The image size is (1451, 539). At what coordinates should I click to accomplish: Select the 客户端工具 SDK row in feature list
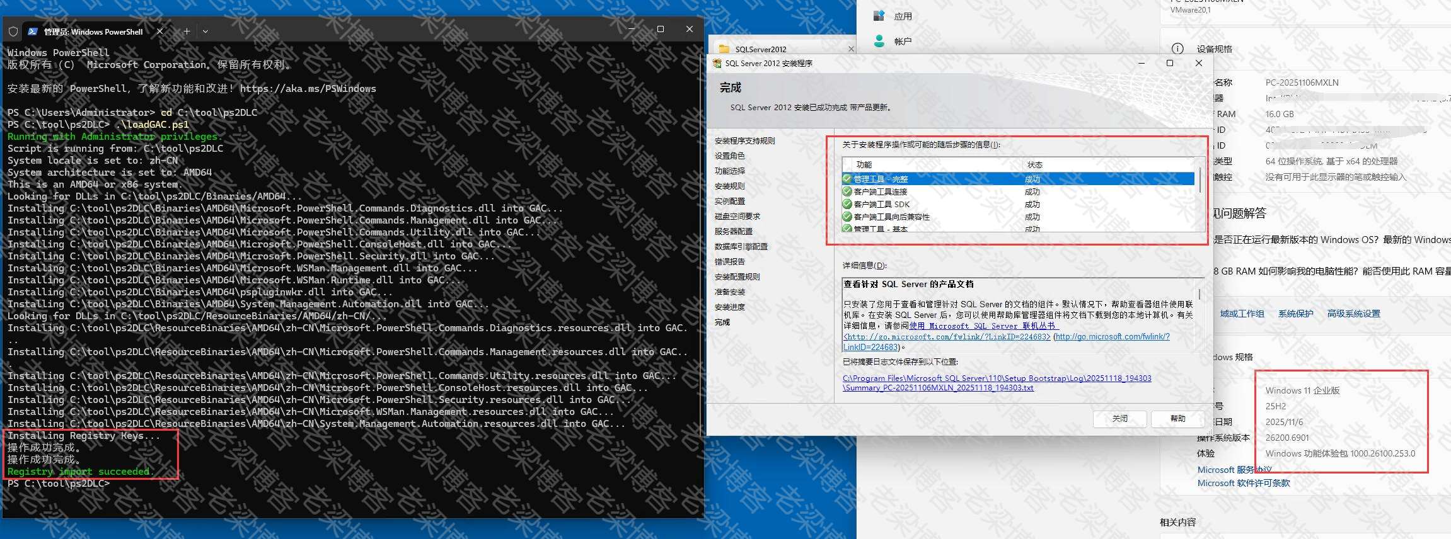pos(882,204)
